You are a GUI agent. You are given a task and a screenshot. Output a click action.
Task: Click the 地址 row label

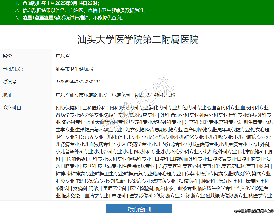8,95
